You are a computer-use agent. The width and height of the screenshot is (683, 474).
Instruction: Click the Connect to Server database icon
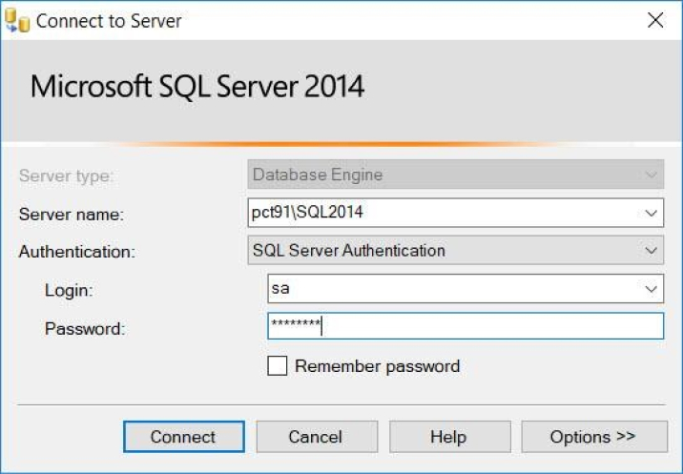pyautogui.click(x=17, y=20)
